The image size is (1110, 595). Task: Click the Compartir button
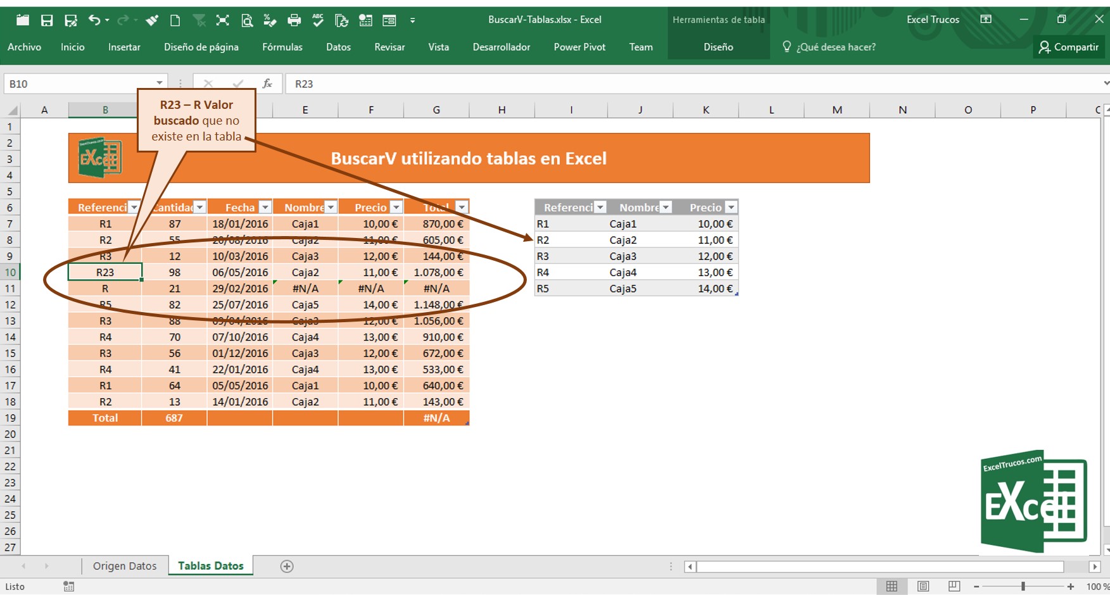coord(1069,47)
